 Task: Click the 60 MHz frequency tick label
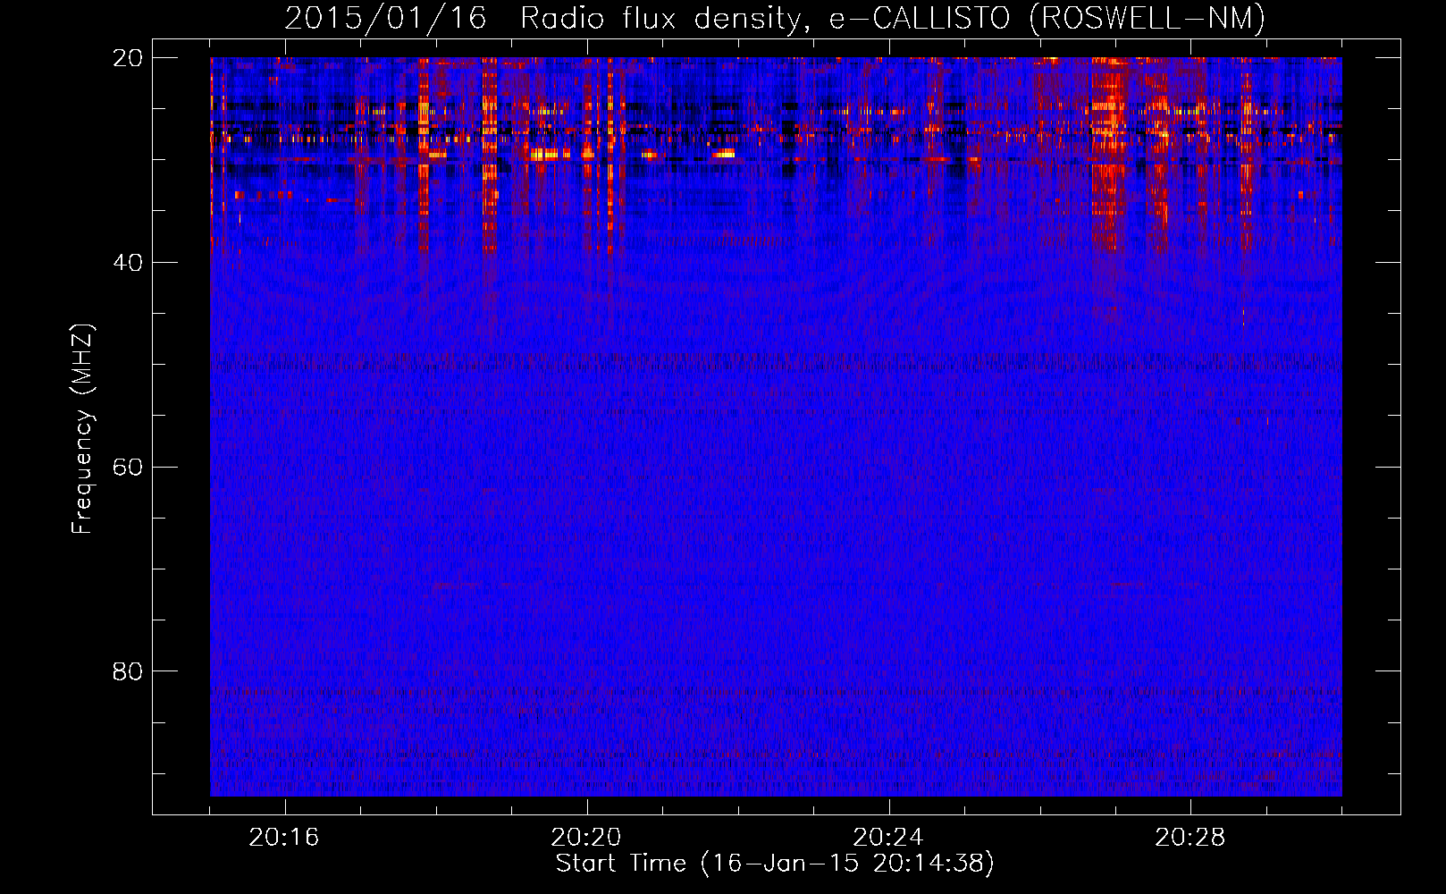pos(128,467)
